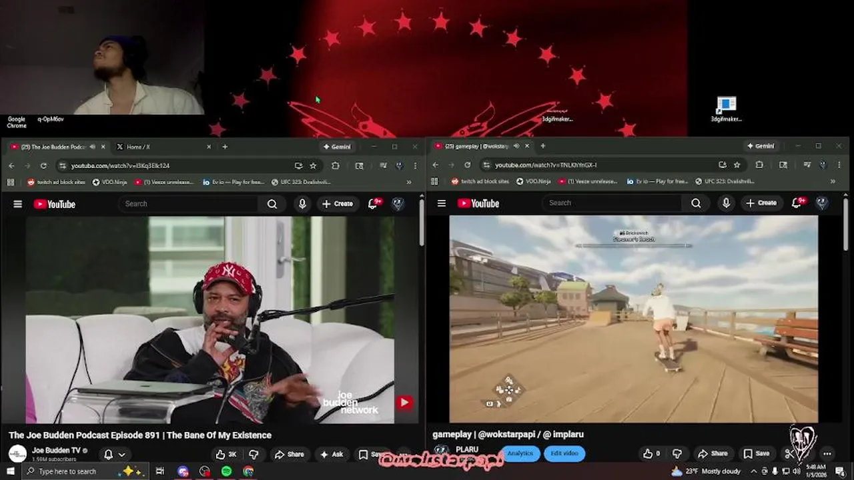This screenshot has width=854, height=480.
Task: Save the gameplay video to playlist
Action: [x=756, y=453]
